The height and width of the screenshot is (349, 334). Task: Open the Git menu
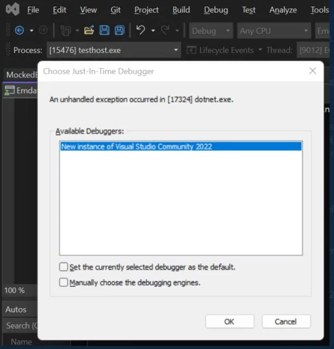click(116, 10)
